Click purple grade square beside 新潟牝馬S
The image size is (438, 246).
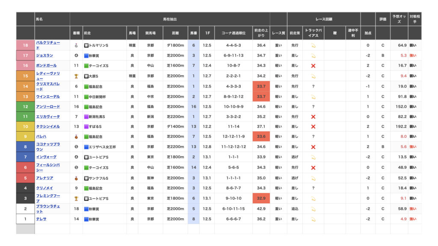point(86,117)
